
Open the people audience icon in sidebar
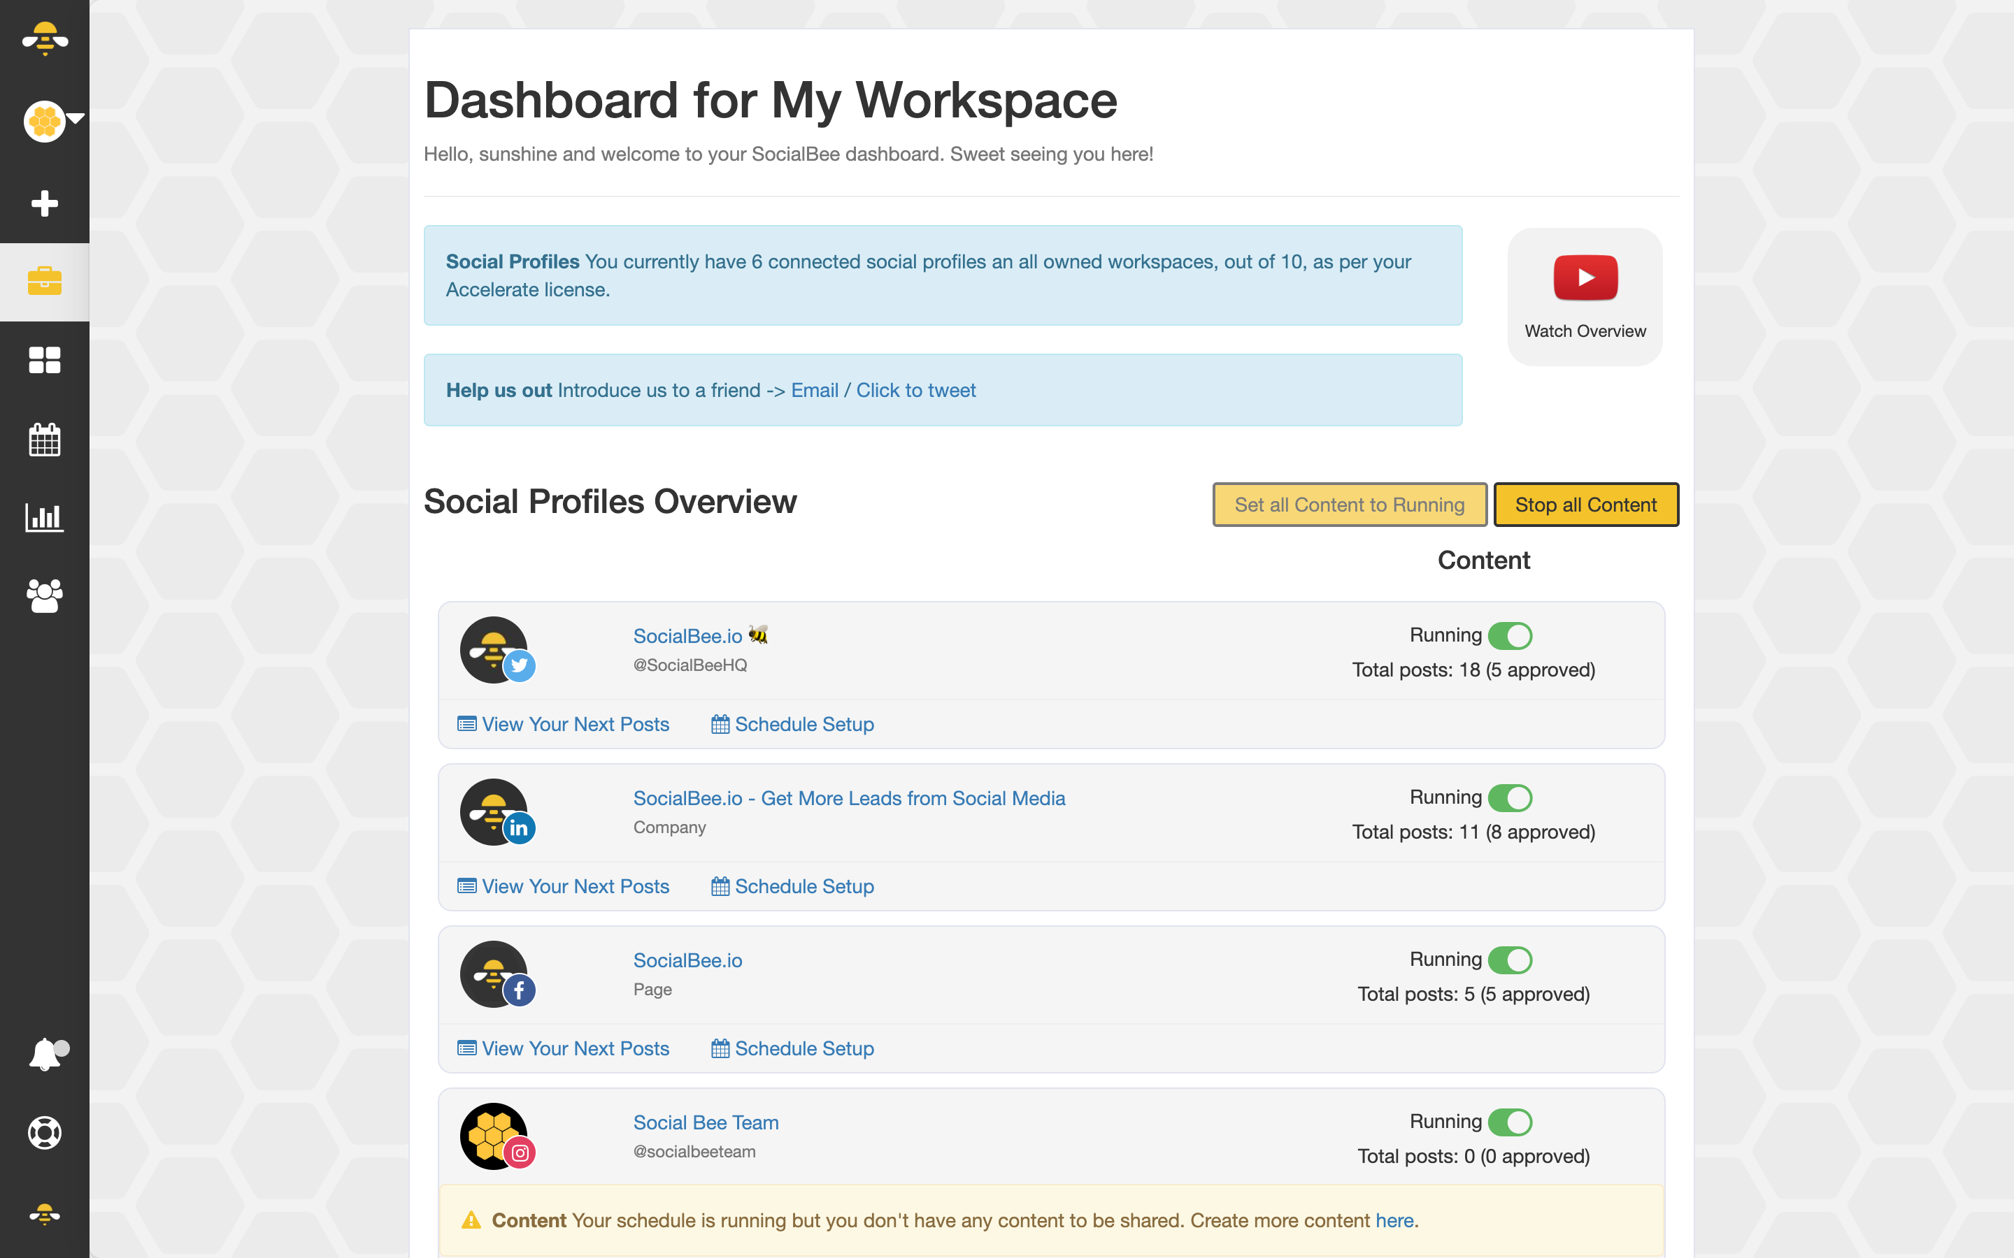tap(44, 595)
